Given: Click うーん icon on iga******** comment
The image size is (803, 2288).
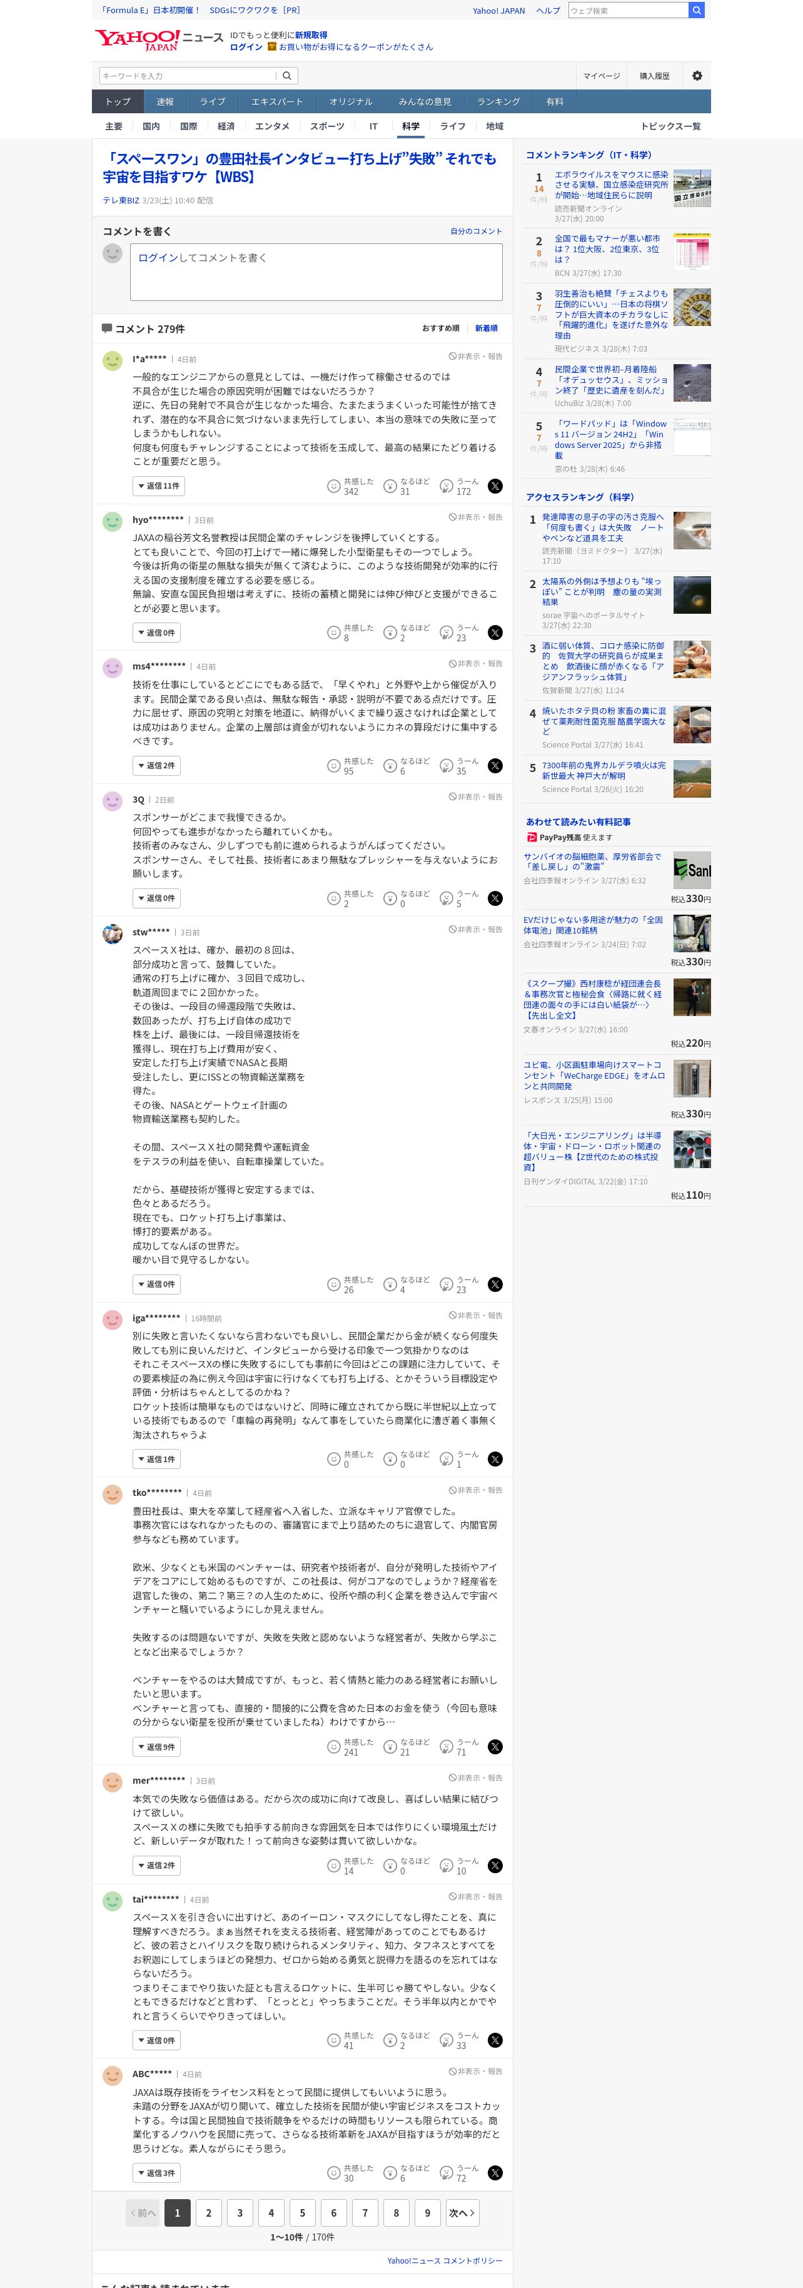Looking at the screenshot, I should pos(447,1458).
